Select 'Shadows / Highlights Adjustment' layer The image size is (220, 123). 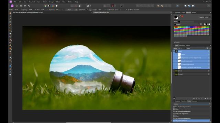(x=191, y=68)
